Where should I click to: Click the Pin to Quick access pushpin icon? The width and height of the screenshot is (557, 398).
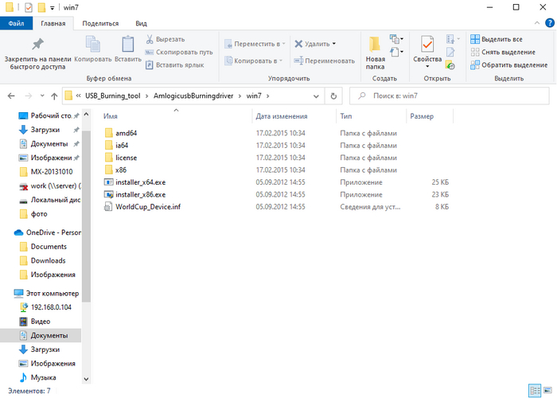point(37,44)
